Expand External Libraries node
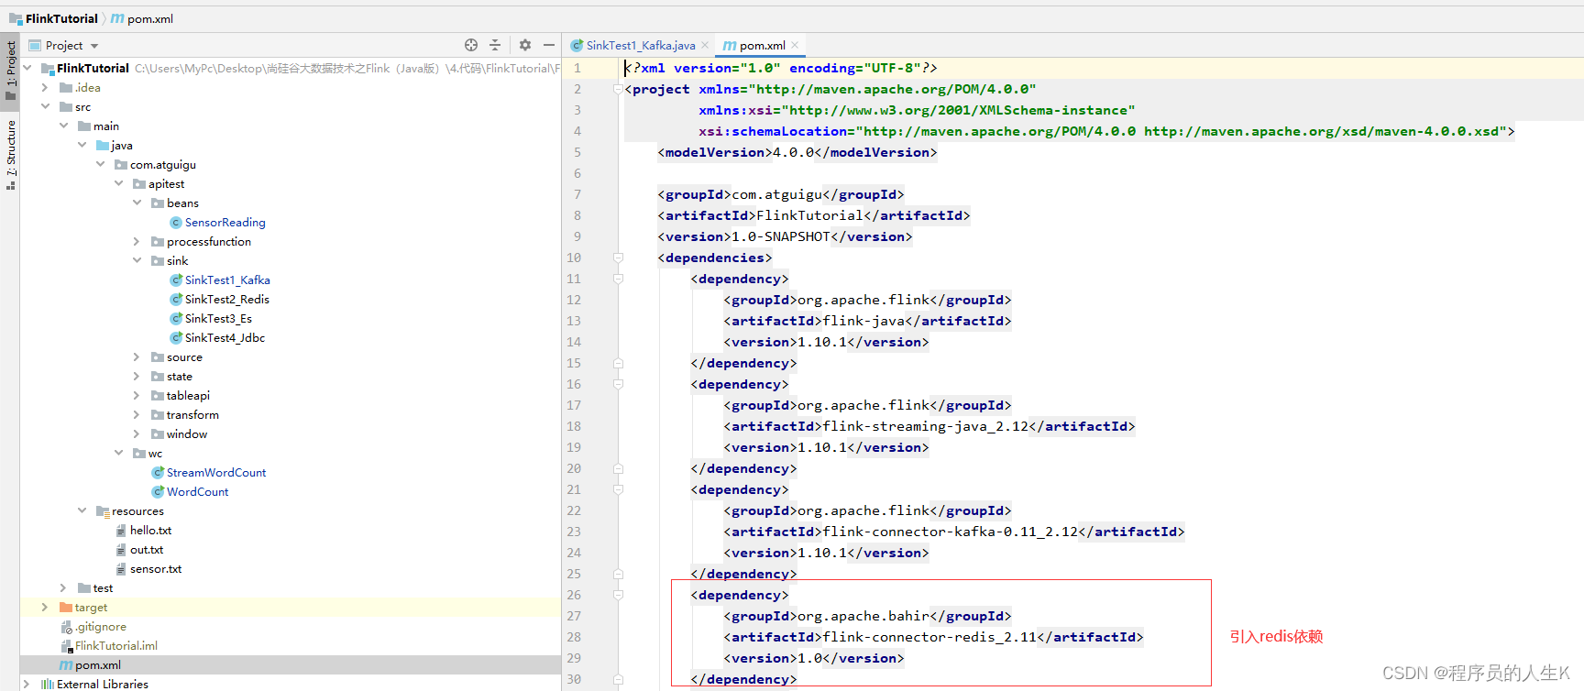 pos(27,684)
